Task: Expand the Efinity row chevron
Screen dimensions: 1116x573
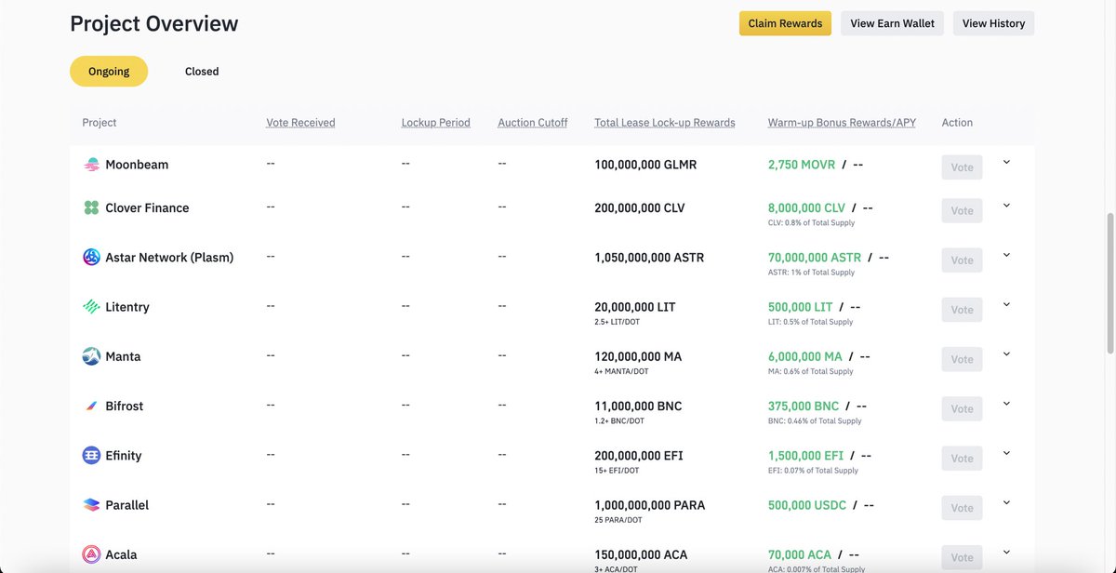Action: [1006, 453]
